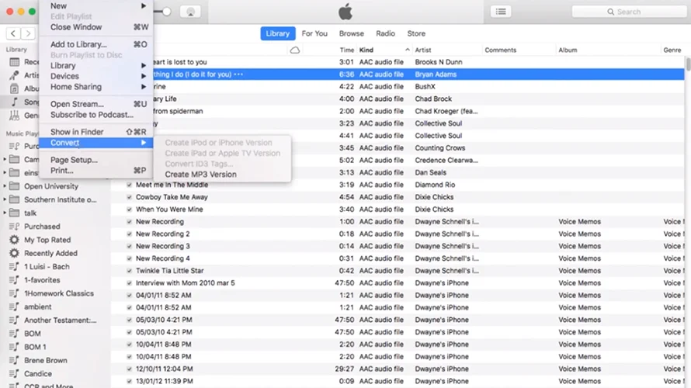Viewport: 691px width, 388px height.
Task: Expand the Open University folder
Action: tap(5, 186)
